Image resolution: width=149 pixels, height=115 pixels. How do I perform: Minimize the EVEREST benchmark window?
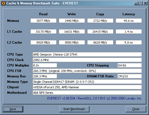coord(136,3)
